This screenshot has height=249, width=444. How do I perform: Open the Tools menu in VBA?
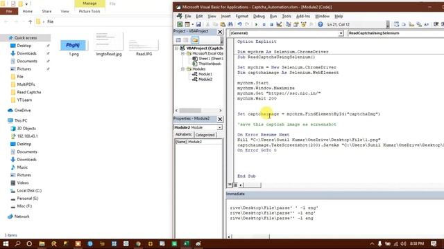click(x=287, y=17)
